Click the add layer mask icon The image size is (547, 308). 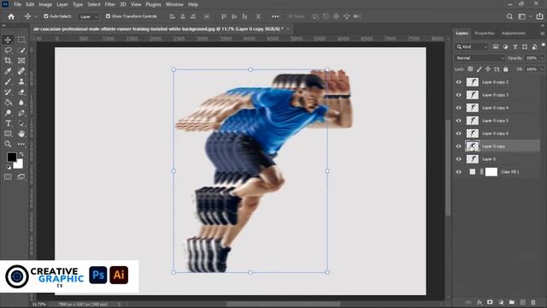pyautogui.click(x=490, y=302)
